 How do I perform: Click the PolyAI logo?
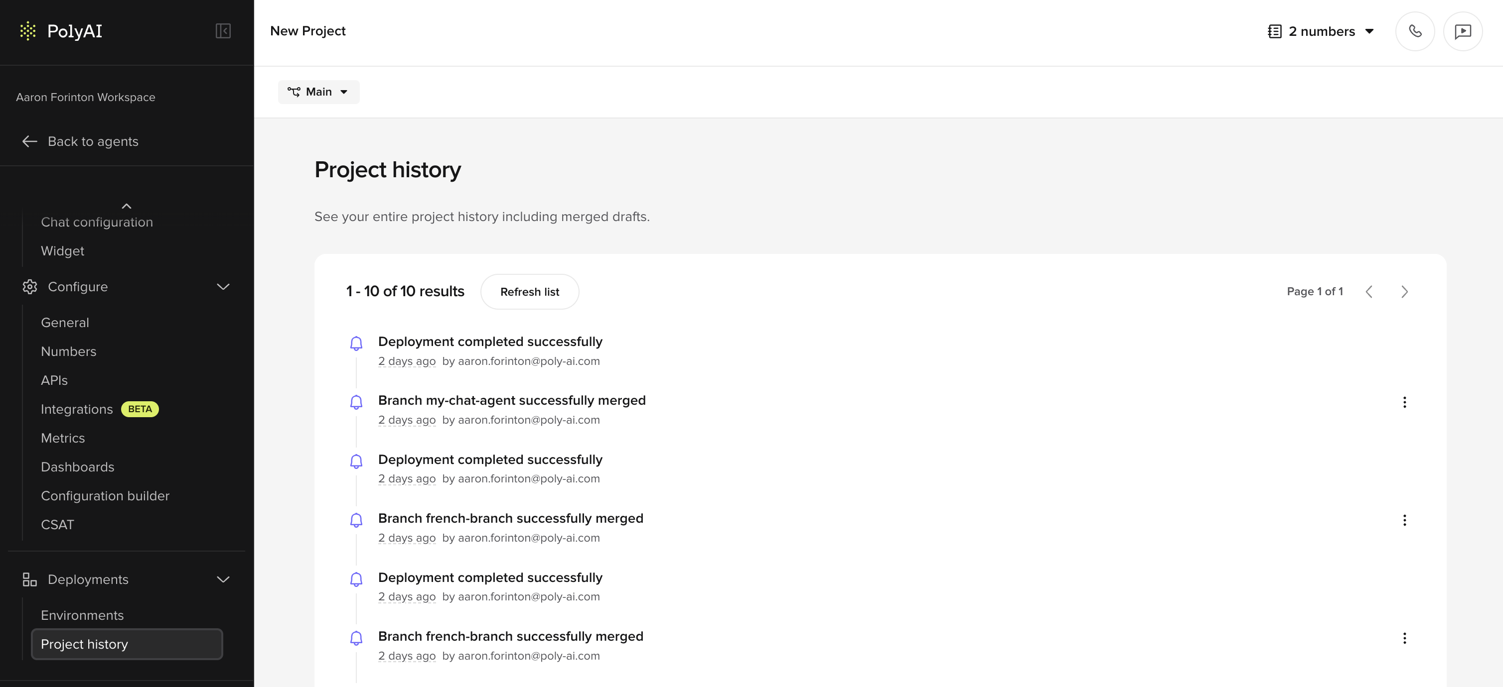point(61,31)
